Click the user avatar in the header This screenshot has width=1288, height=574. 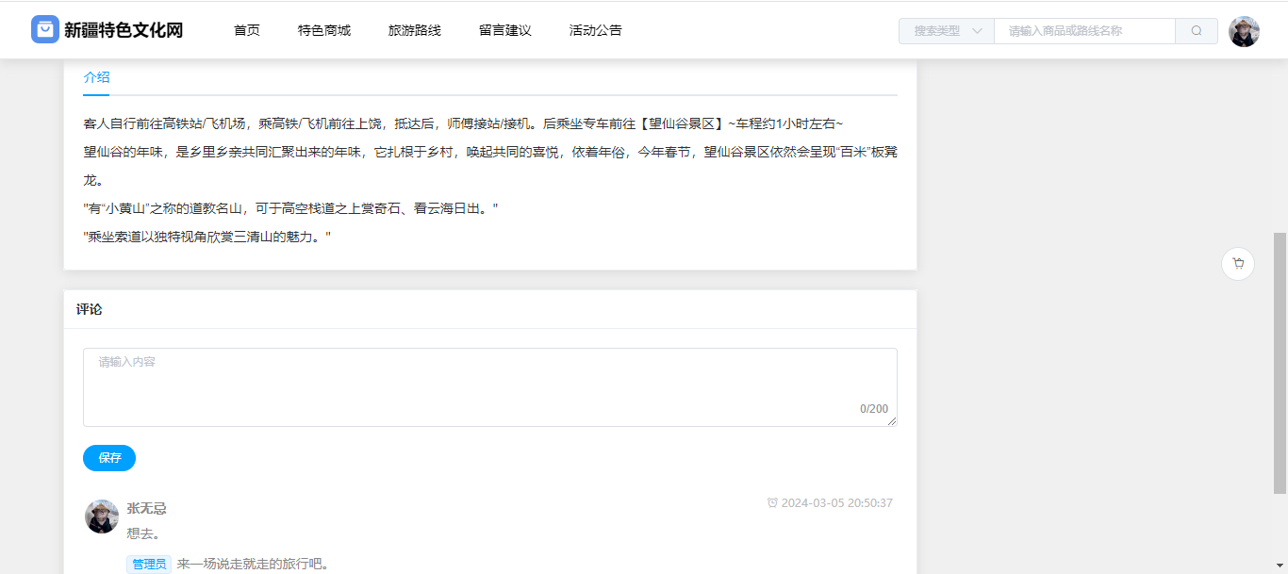(1244, 31)
